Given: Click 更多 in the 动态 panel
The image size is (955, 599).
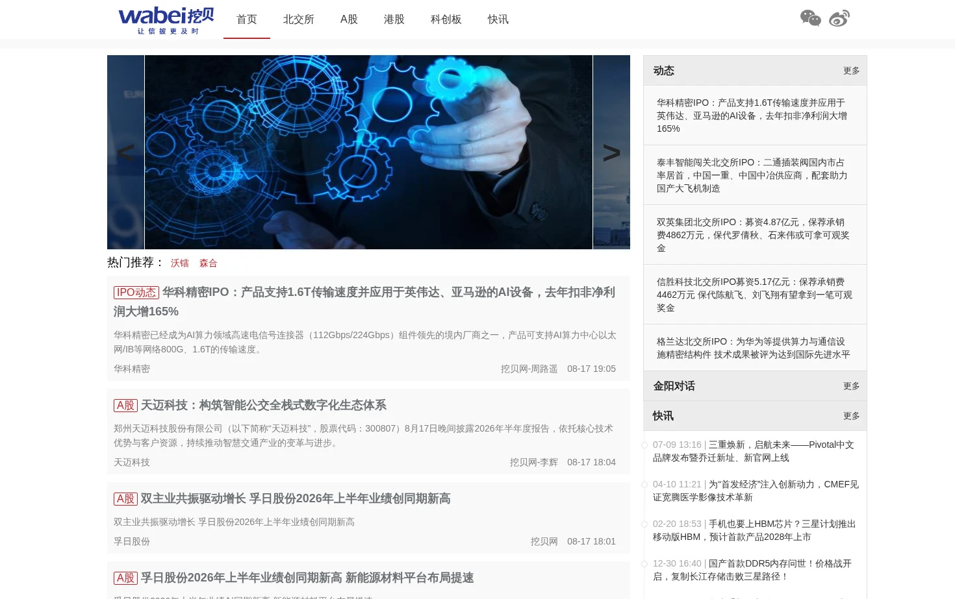Looking at the screenshot, I should click(852, 71).
